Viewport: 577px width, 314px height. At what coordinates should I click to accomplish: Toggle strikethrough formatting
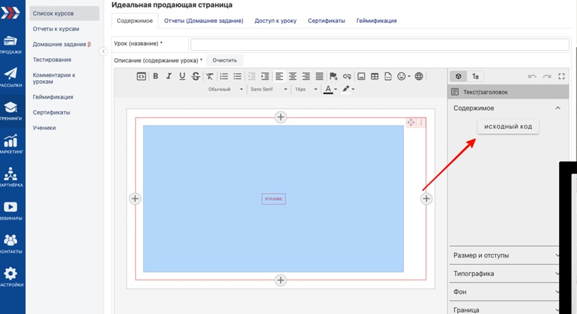pyautogui.click(x=195, y=77)
